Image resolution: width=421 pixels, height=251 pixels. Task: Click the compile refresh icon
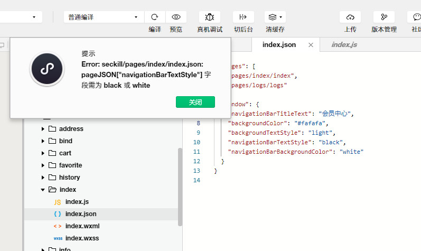pos(155,17)
